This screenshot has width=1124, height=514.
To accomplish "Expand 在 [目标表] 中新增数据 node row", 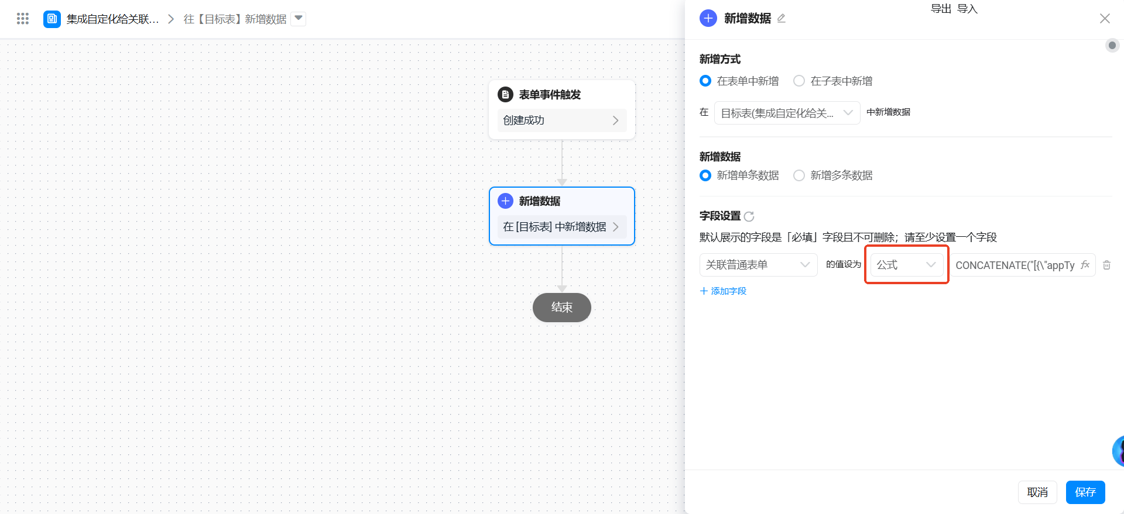I will pos(562,227).
